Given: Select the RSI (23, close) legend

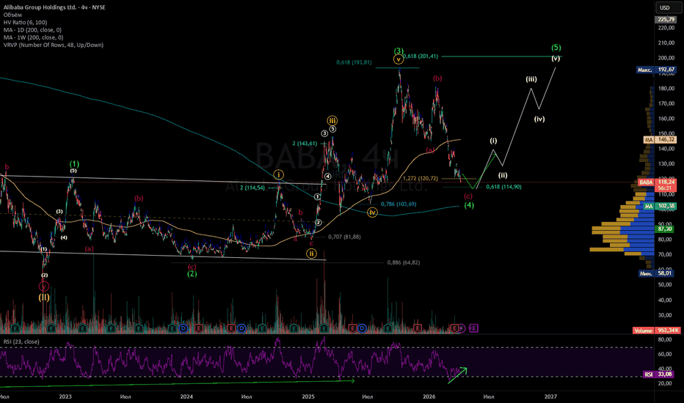Looking at the screenshot, I should pos(21,341).
